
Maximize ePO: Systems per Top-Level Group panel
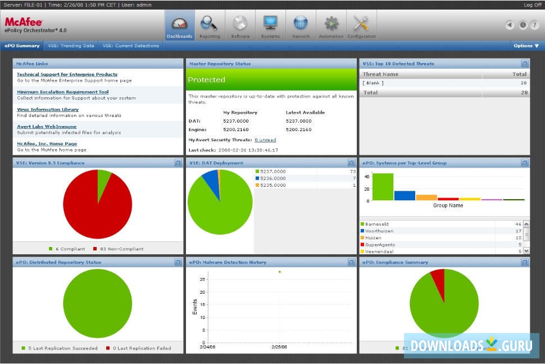[x=525, y=163]
